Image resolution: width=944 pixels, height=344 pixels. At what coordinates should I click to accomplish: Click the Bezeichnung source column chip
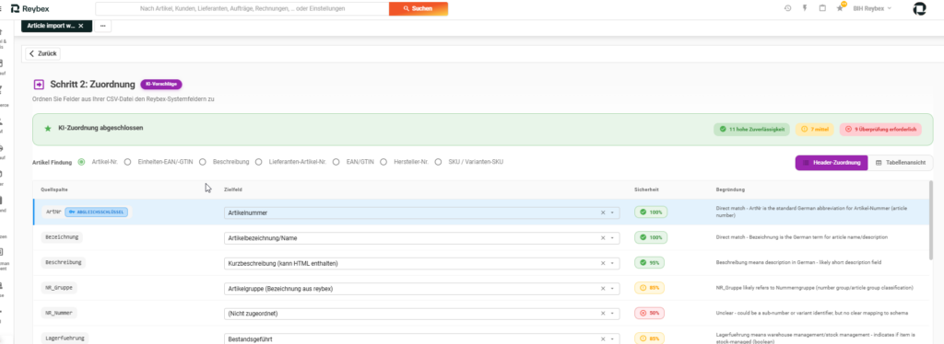tap(62, 237)
